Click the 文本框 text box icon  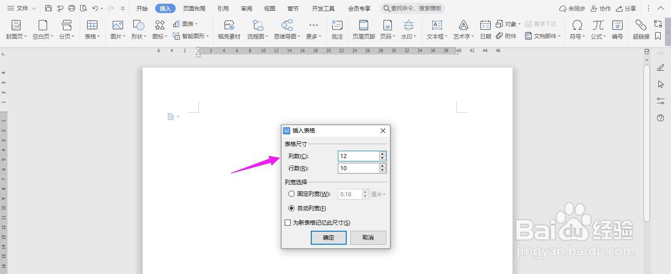pos(437,25)
